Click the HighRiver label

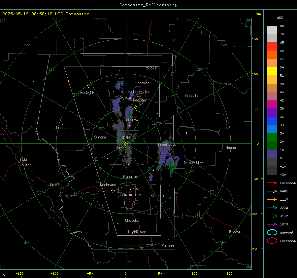click(x=137, y=232)
